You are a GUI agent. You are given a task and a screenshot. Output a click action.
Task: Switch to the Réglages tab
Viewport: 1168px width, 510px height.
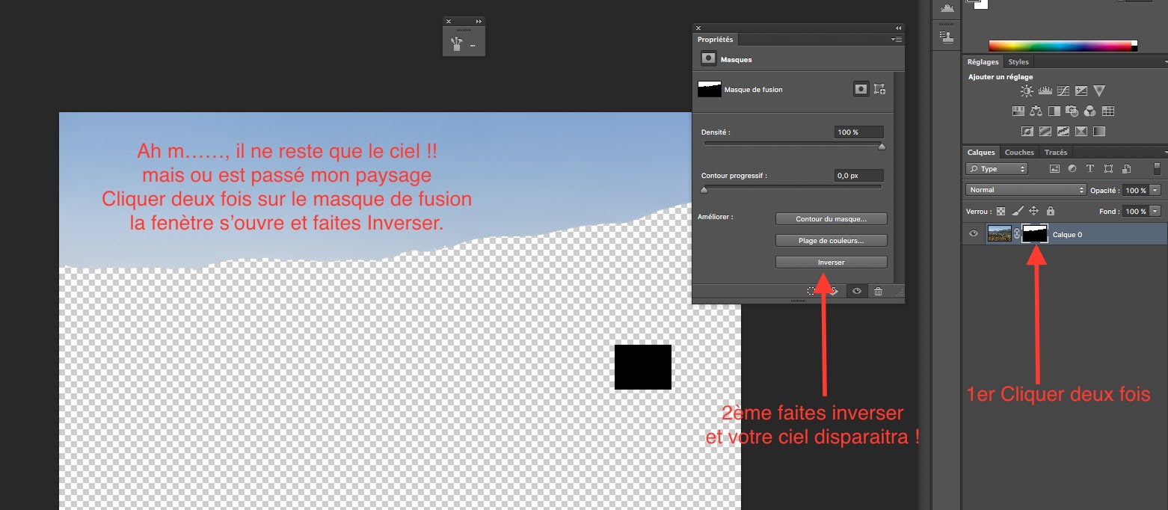tap(983, 62)
